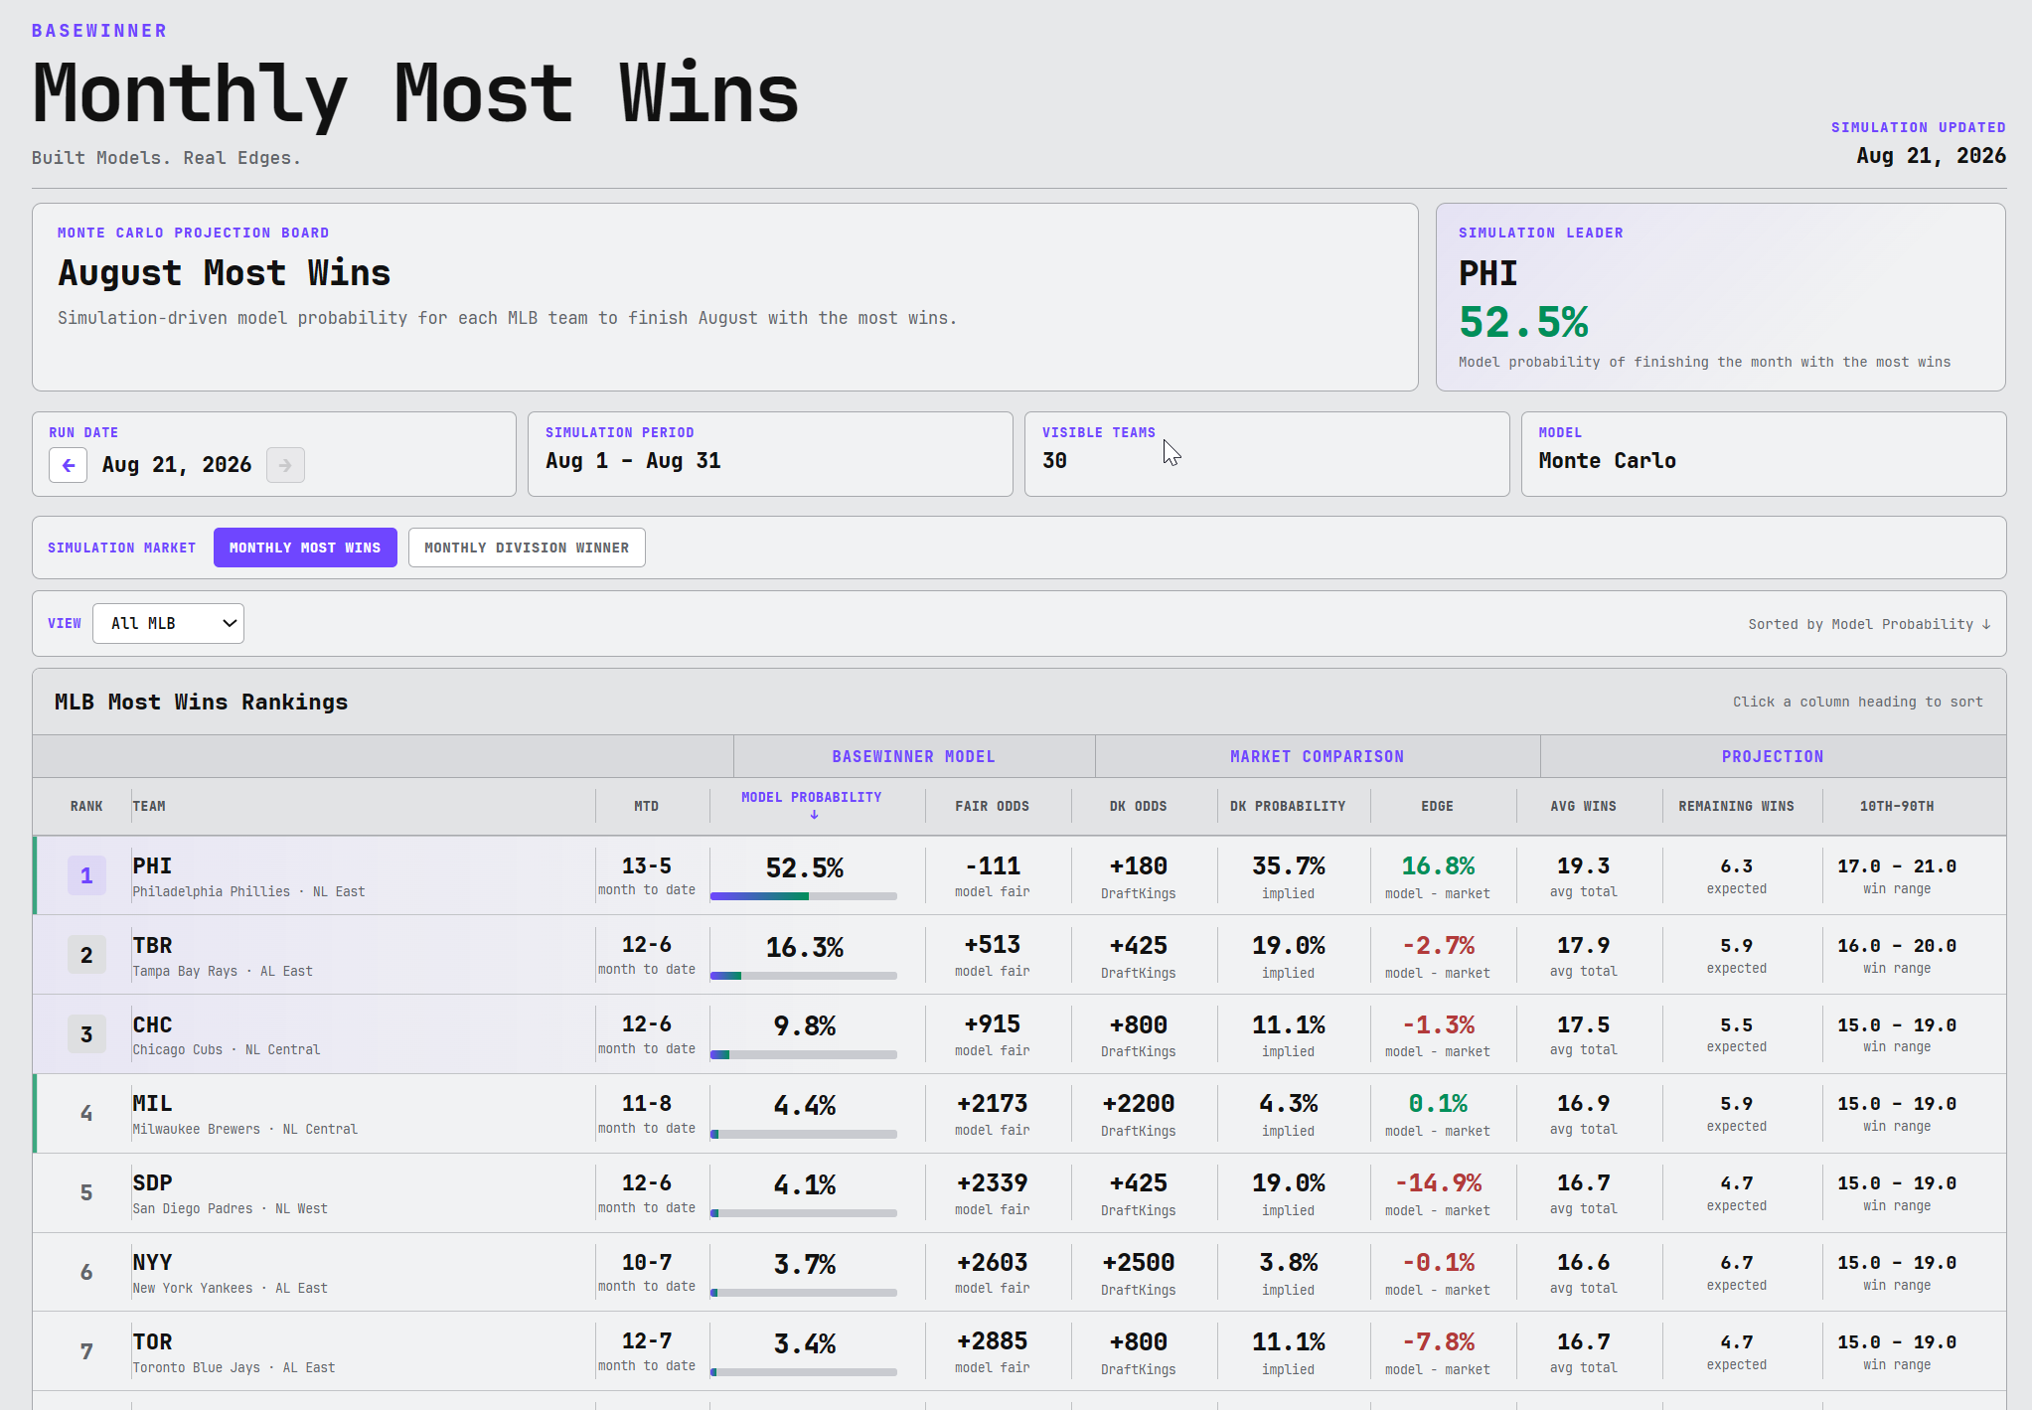The height and width of the screenshot is (1410, 2032).
Task: Sort by MTD column heading
Action: 646,806
